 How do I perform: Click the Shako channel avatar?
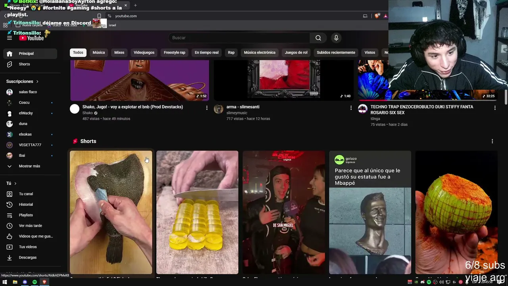click(75, 109)
